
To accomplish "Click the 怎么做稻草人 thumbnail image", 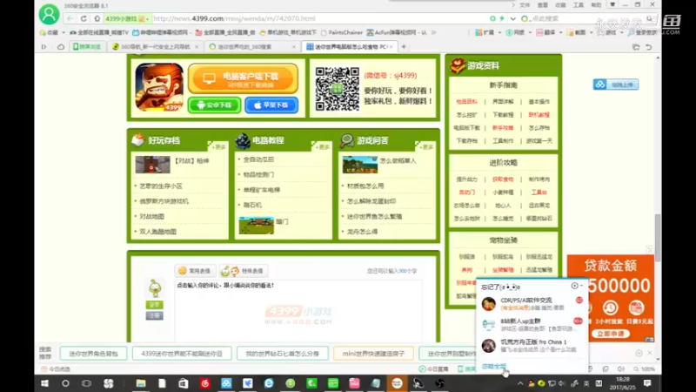I will [x=360, y=165].
